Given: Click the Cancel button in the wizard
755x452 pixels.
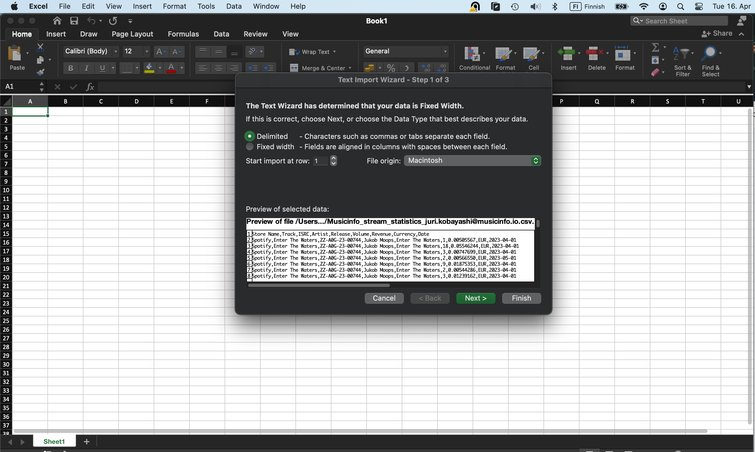Looking at the screenshot, I should point(384,298).
